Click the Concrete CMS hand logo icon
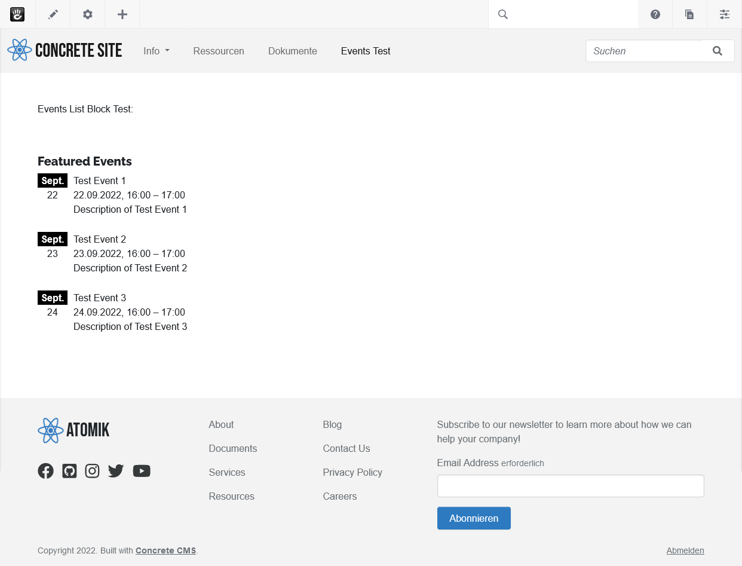The height and width of the screenshot is (566, 742). pyautogui.click(x=17, y=14)
